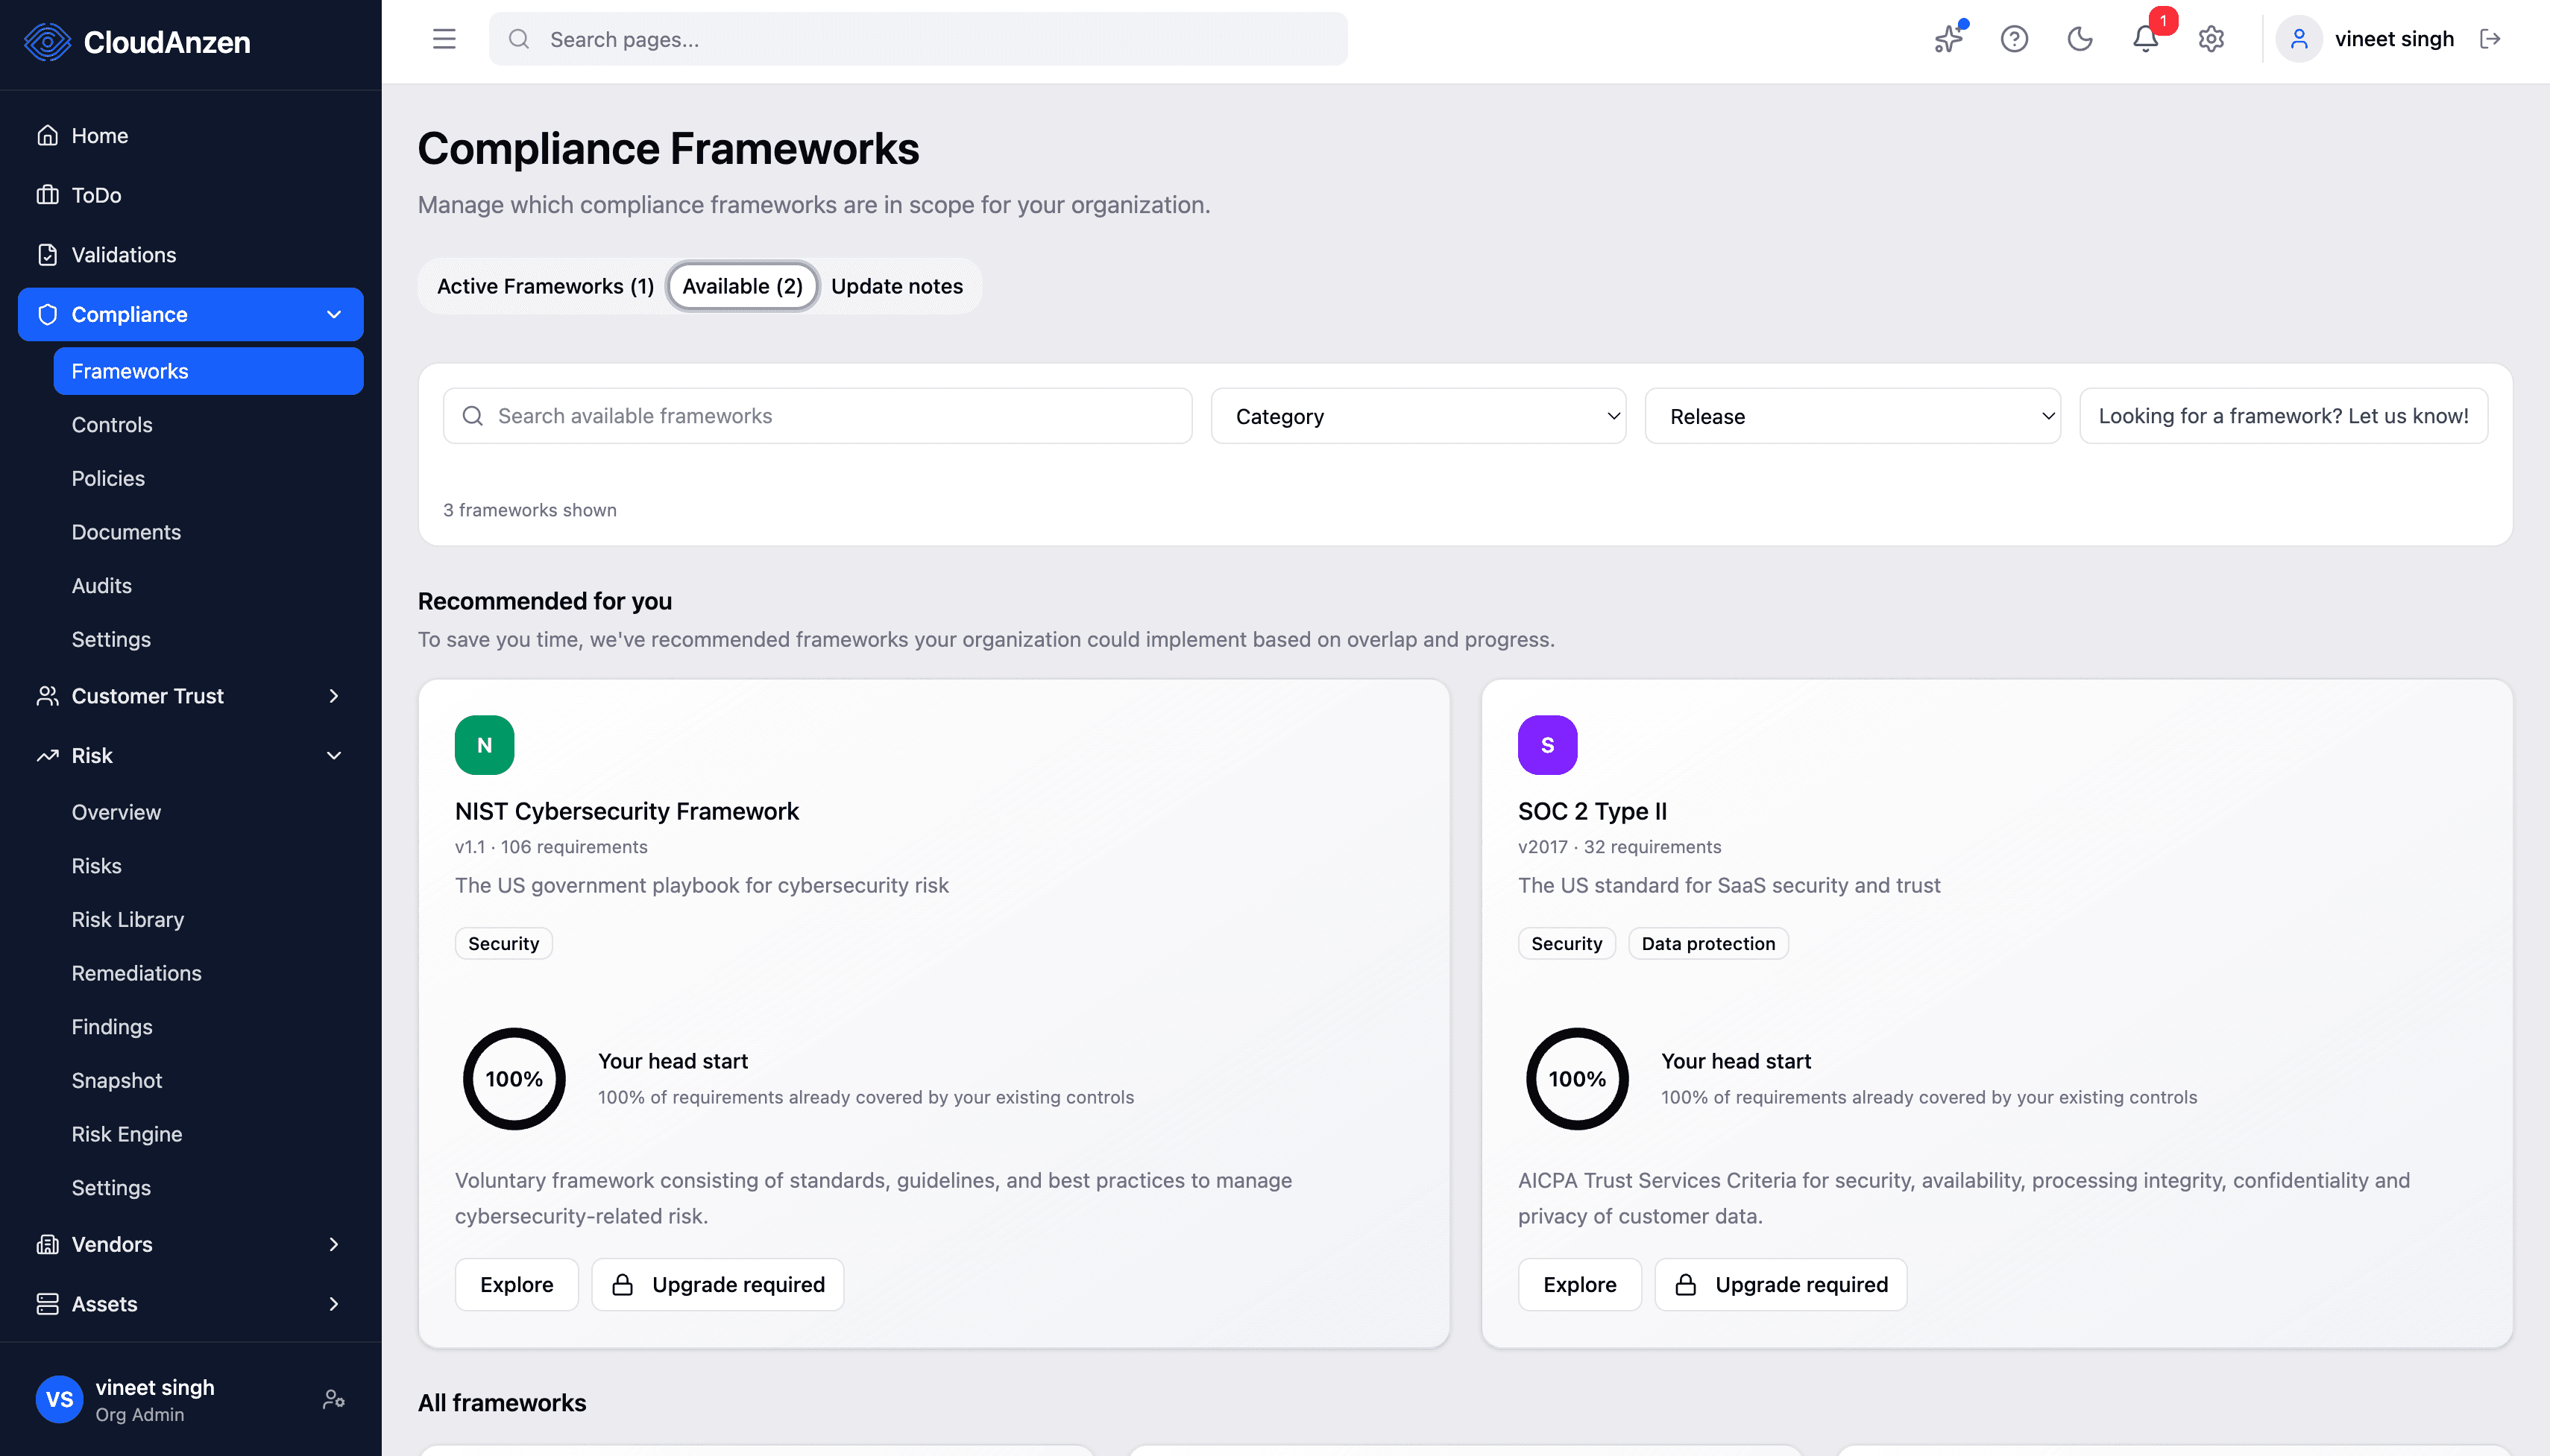Viewport: 2550px width, 1456px height.
Task: Open the Update notes tab
Action: pyautogui.click(x=896, y=286)
